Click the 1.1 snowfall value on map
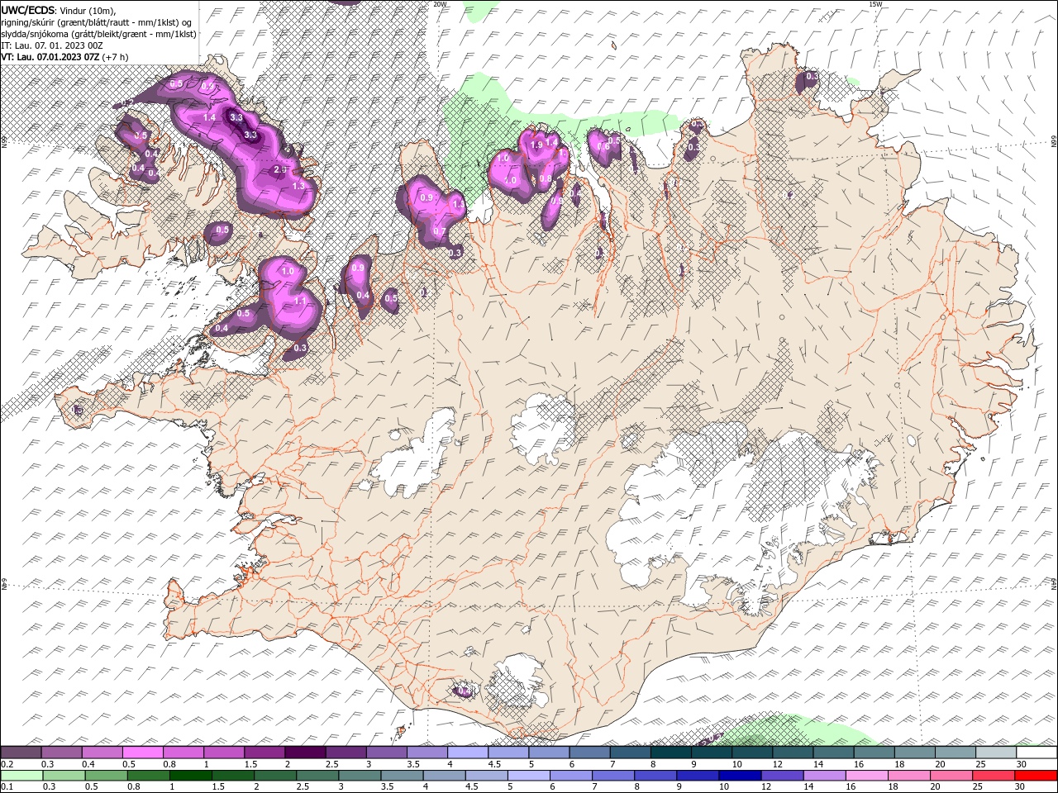Image resolution: width=1058 pixels, height=793 pixels. [x=301, y=301]
